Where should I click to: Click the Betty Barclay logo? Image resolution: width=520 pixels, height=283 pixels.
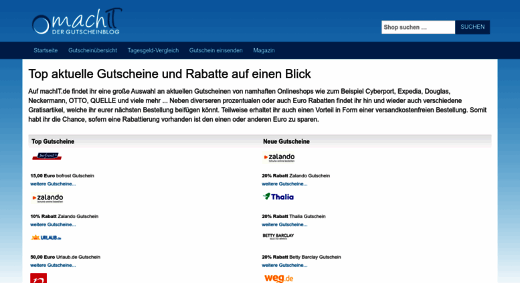[278, 236]
